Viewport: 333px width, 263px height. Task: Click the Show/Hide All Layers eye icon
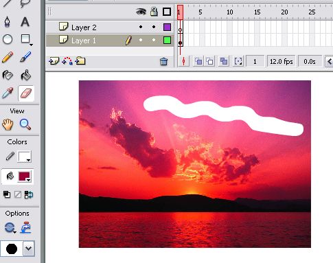(x=141, y=12)
